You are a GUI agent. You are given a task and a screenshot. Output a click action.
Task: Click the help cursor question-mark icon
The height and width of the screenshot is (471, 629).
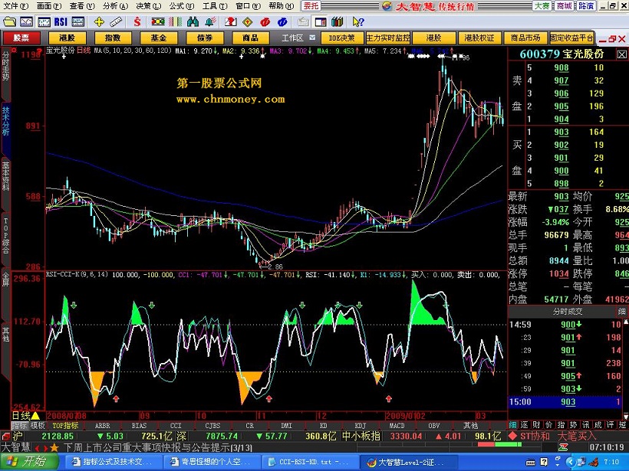coord(357,21)
